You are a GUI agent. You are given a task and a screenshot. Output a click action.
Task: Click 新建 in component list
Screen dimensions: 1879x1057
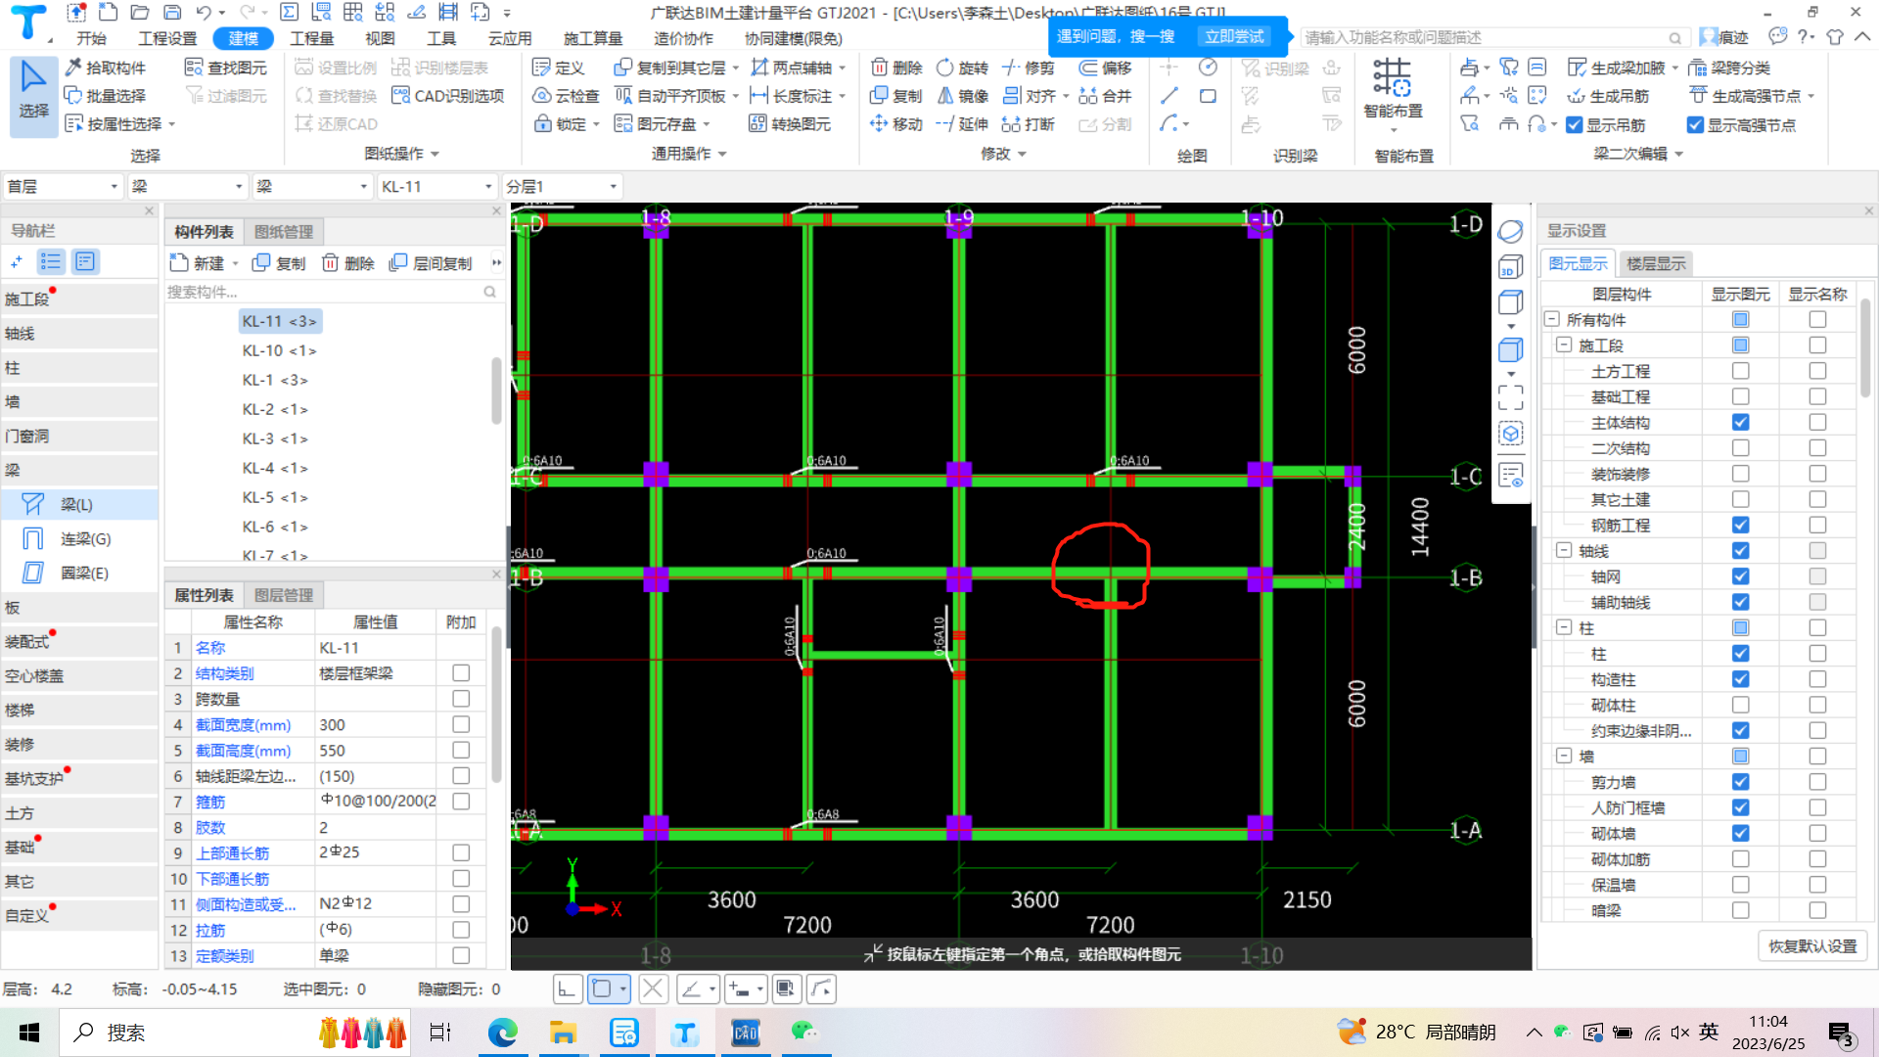204,263
